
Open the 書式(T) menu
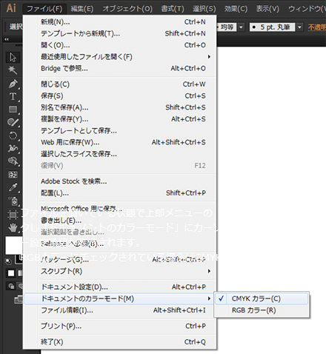click(x=173, y=9)
